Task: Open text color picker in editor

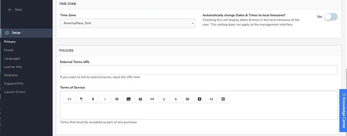Action: click(x=200, y=99)
